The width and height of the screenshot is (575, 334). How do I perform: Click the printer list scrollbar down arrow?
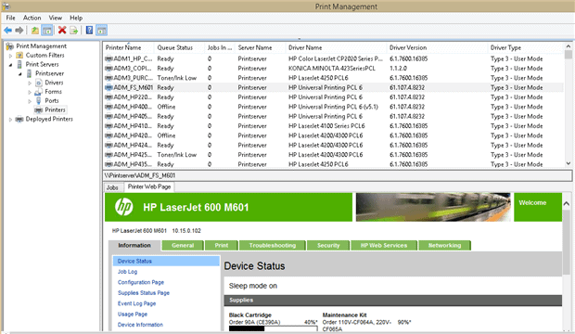pos(568,163)
